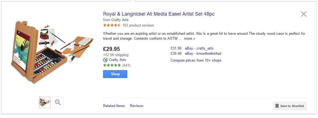Click the orange product star rating
Viewport: 318px width, 118px height.
coord(112,25)
